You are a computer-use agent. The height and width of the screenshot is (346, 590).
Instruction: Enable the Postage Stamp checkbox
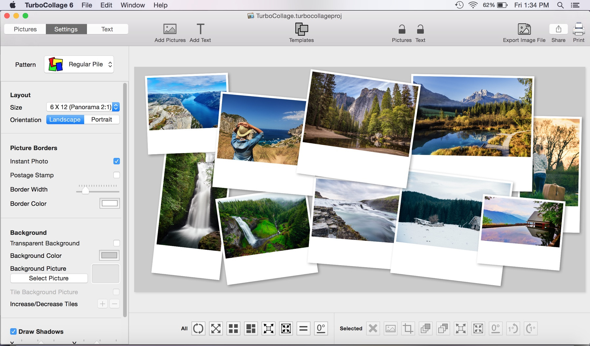coord(116,175)
